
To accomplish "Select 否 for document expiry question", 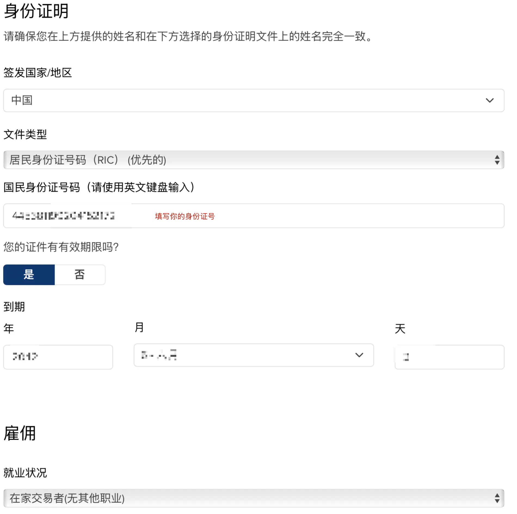I will coord(80,275).
